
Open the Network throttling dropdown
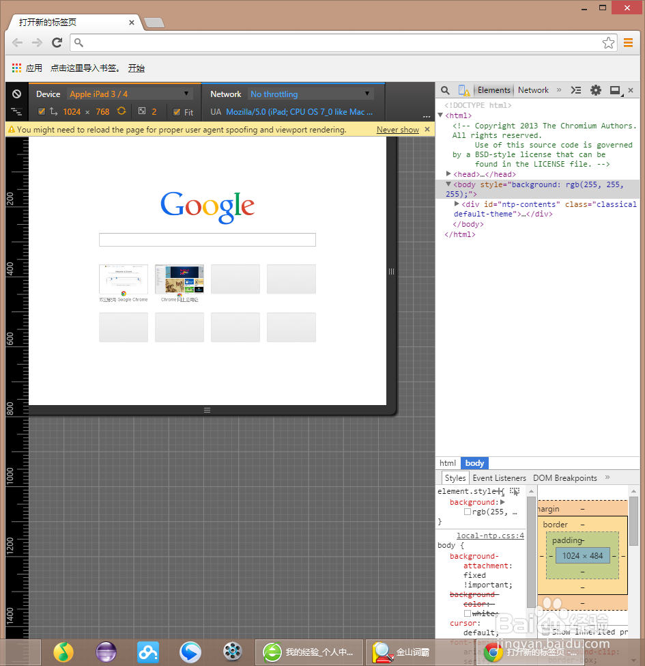[311, 94]
